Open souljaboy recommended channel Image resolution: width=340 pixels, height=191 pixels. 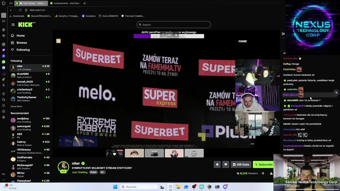click(30, 120)
